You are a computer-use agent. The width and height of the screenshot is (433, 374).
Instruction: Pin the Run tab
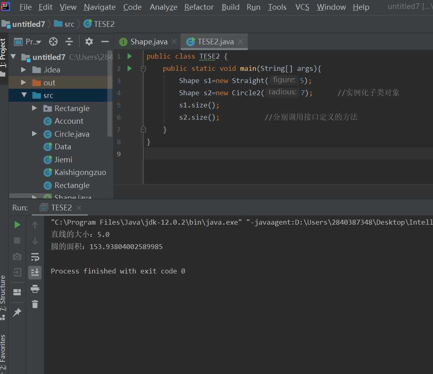point(17,313)
